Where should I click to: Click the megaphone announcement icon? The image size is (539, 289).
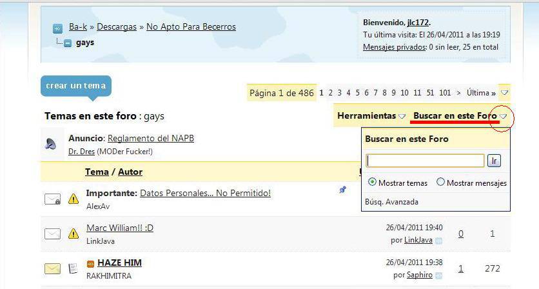(50, 144)
